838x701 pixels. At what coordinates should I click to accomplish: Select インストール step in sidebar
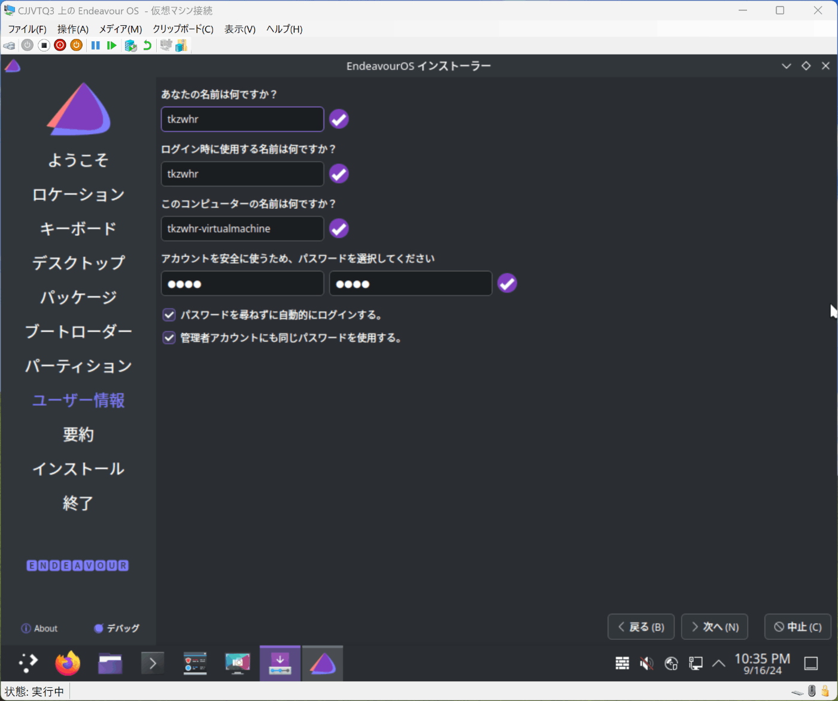(78, 469)
